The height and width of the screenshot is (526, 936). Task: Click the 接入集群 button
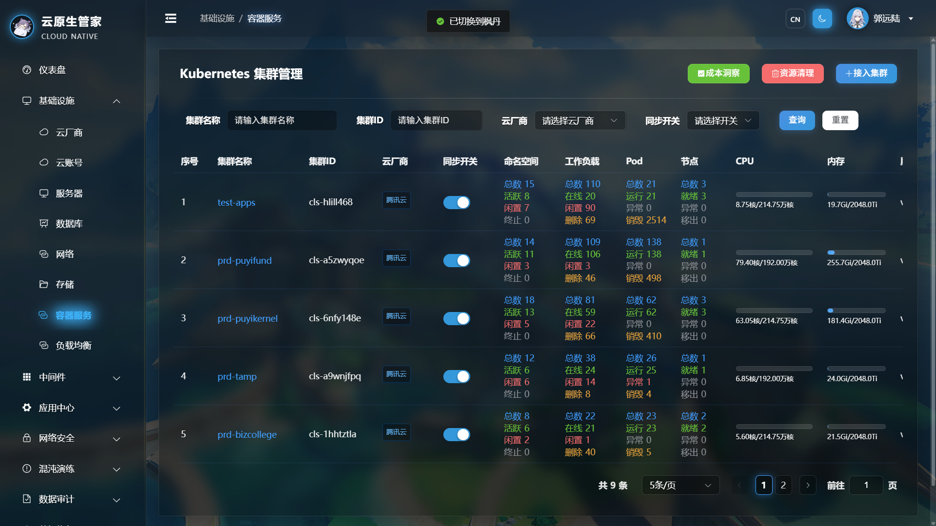[866, 74]
